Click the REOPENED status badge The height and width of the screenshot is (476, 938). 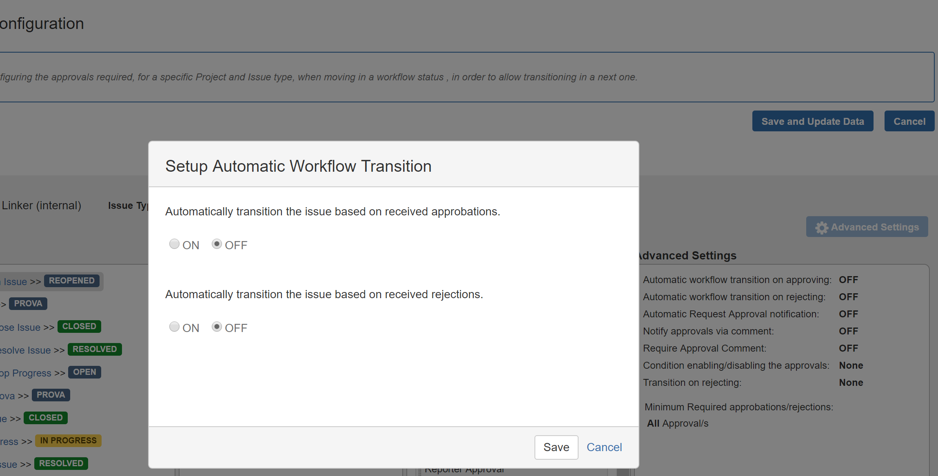[x=72, y=281]
